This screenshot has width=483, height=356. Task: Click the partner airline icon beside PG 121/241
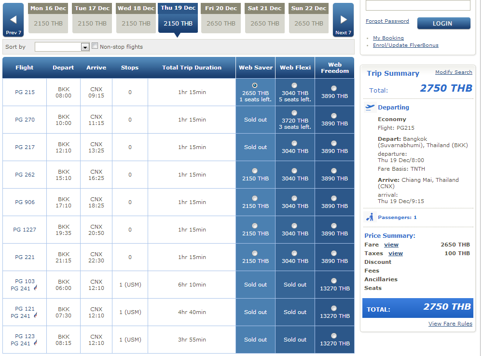pos(35,315)
